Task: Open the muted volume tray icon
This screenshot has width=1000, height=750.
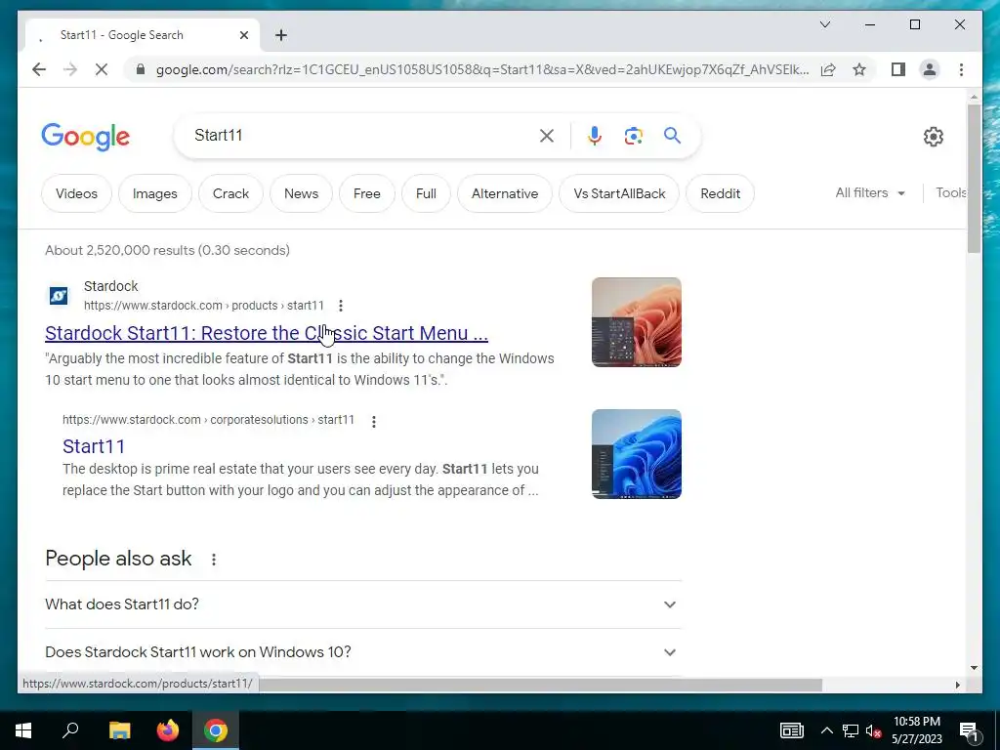Action: (874, 730)
